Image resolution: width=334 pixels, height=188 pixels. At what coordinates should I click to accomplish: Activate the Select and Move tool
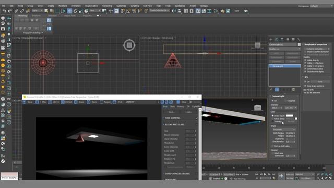click(x=69, y=11)
